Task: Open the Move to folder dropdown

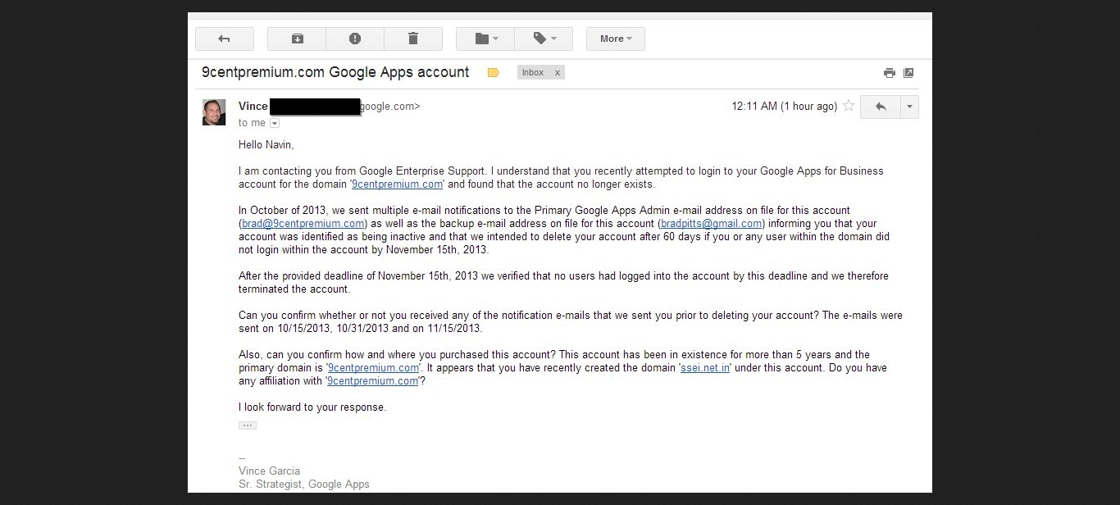Action: tap(485, 39)
